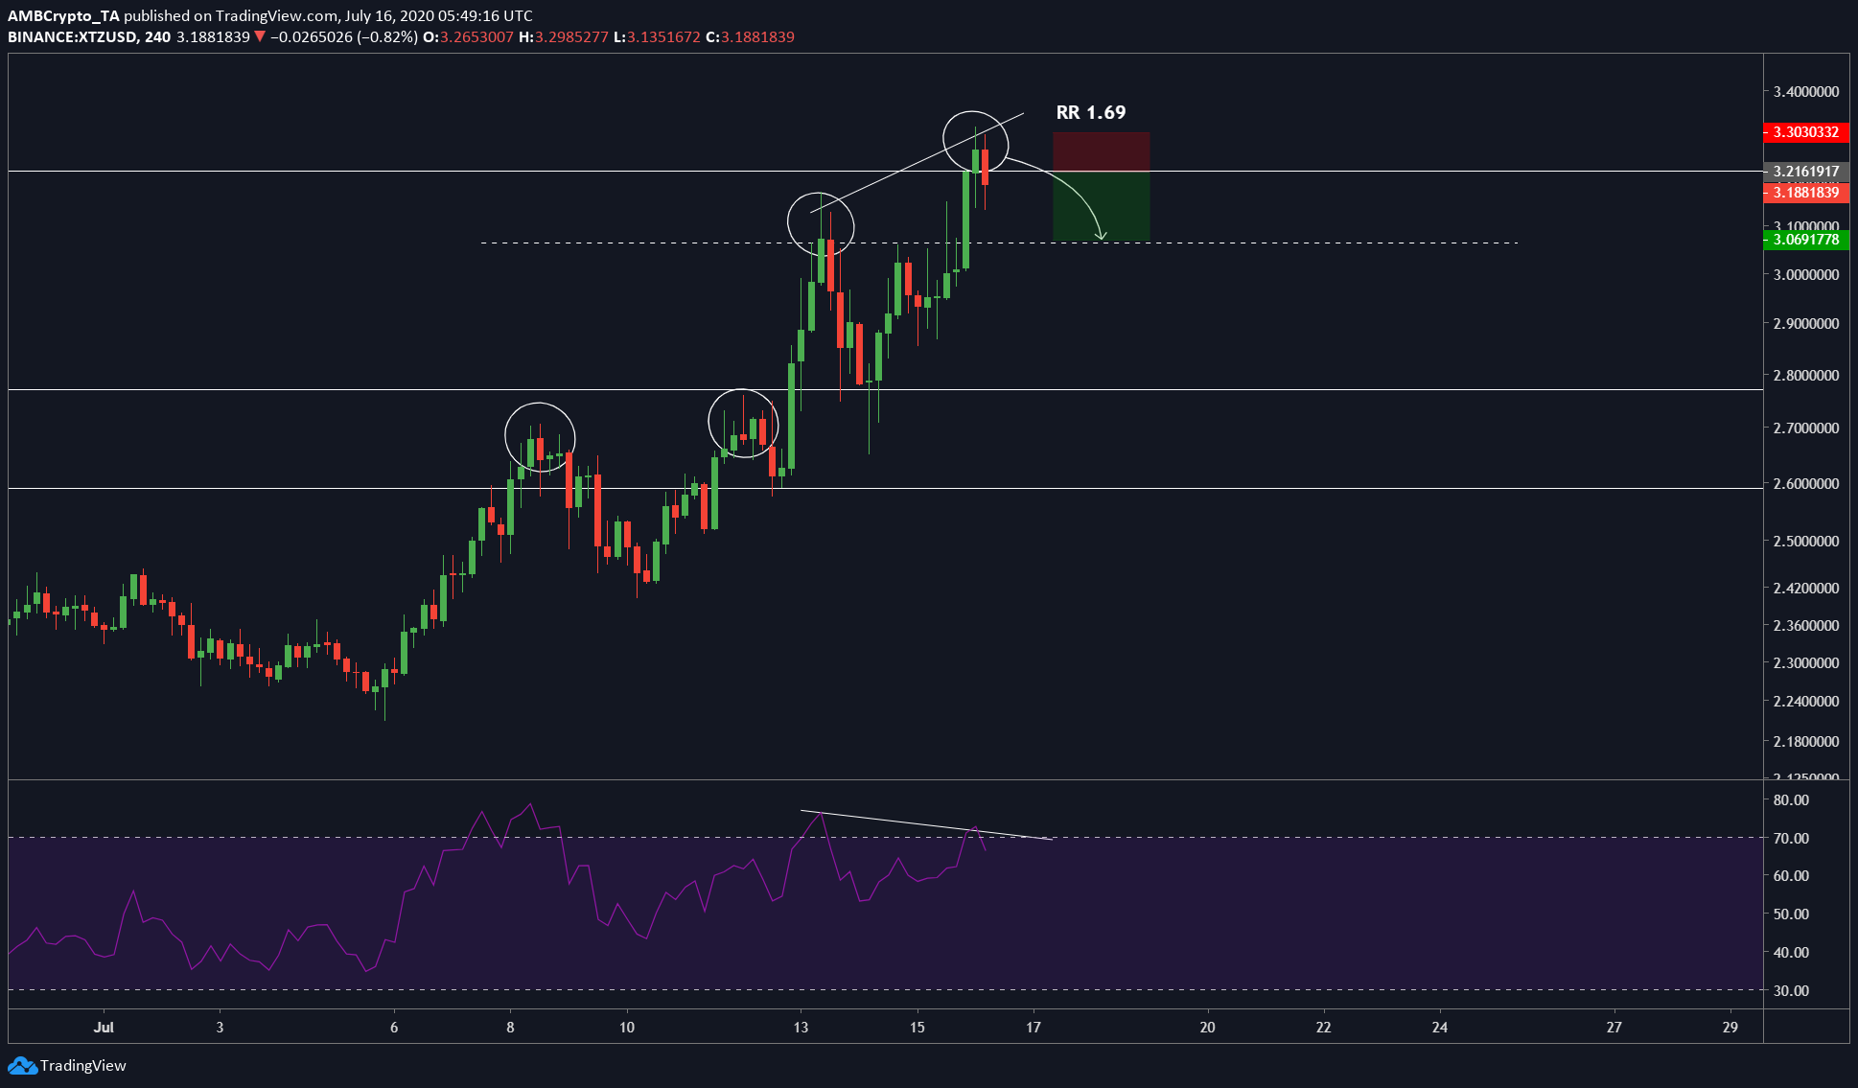Select the circle around the July 13 peak
The height and width of the screenshot is (1088, 1858).
[x=821, y=223]
